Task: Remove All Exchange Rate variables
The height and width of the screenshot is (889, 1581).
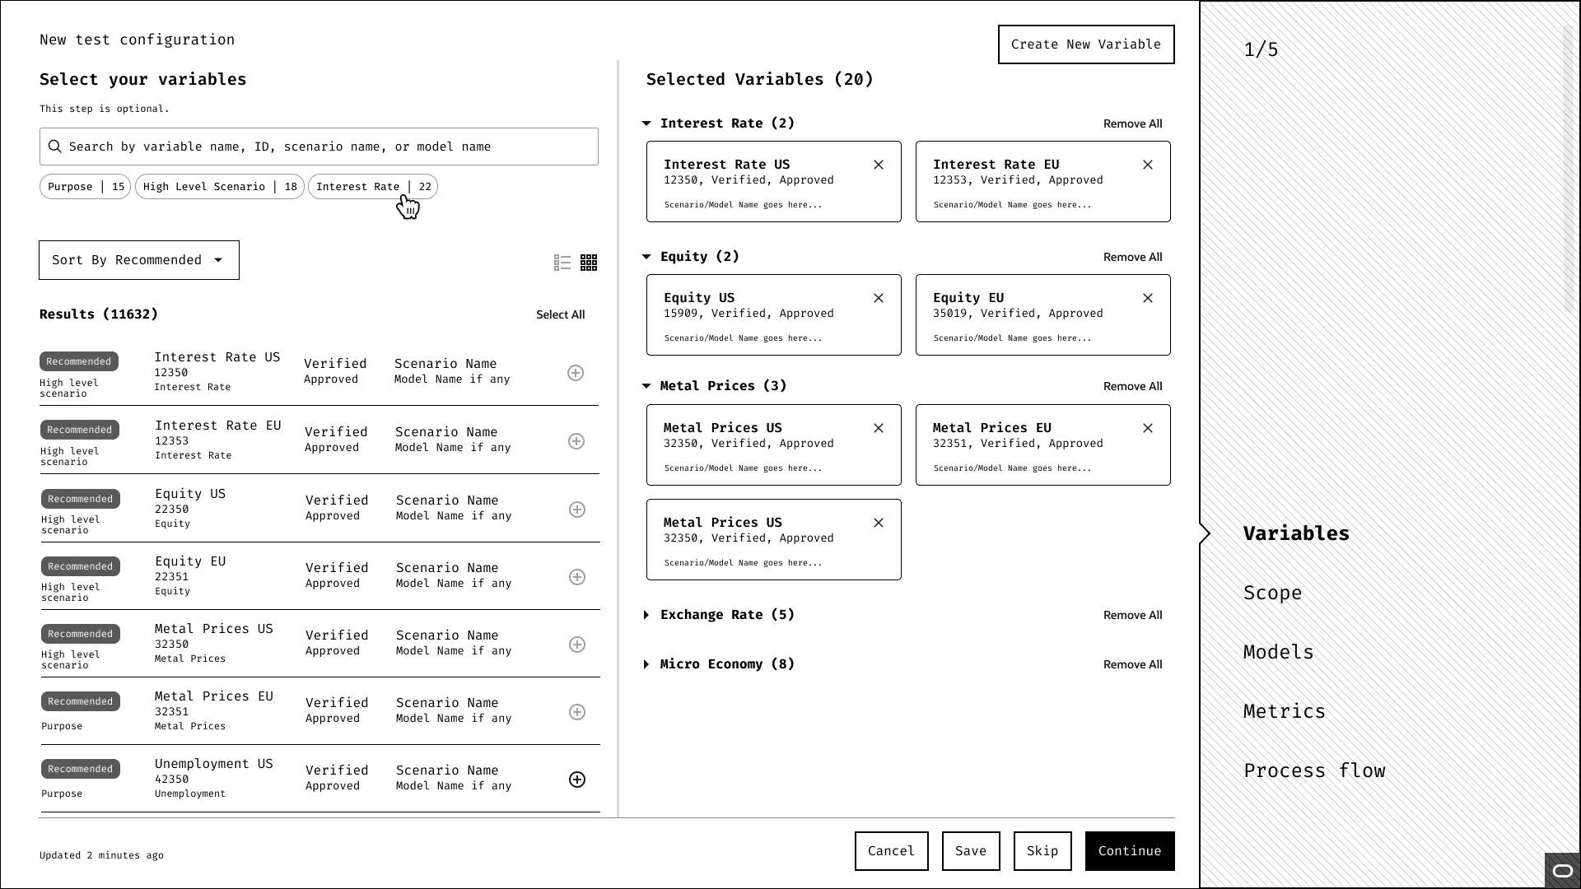Action: (1133, 615)
